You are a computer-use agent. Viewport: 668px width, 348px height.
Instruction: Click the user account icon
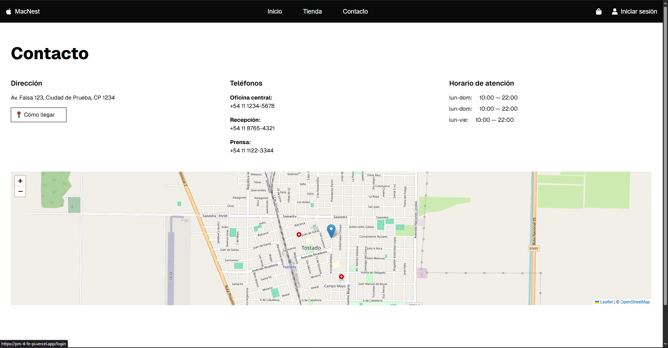click(x=615, y=11)
